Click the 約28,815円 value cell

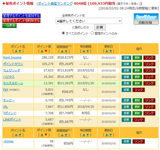[x=64, y=58]
